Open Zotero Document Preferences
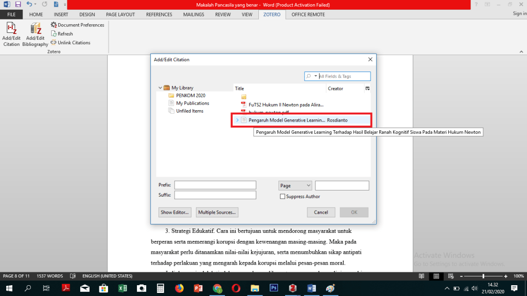This screenshot has width=527, height=296. point(77,25)
